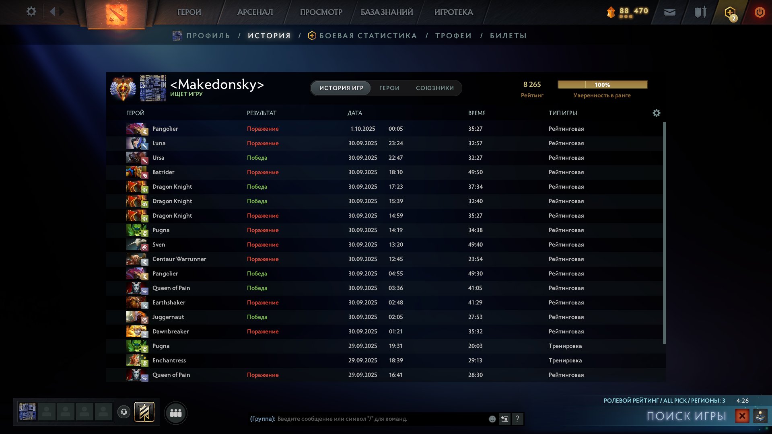Open the friends list icon near the chat bar
772x434 pixels.
coord(175,412)
